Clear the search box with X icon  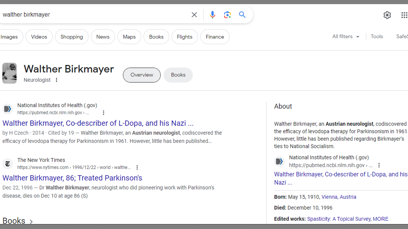(x=194, y=15)
